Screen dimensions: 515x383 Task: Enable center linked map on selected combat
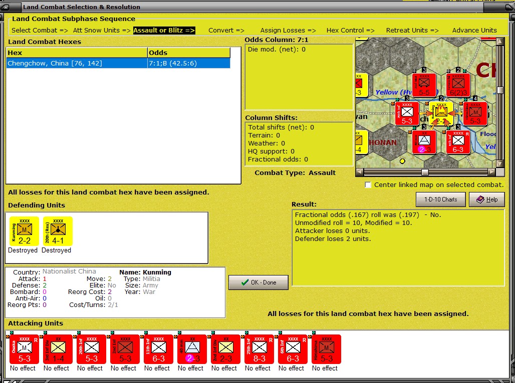[x=368, y=185]
